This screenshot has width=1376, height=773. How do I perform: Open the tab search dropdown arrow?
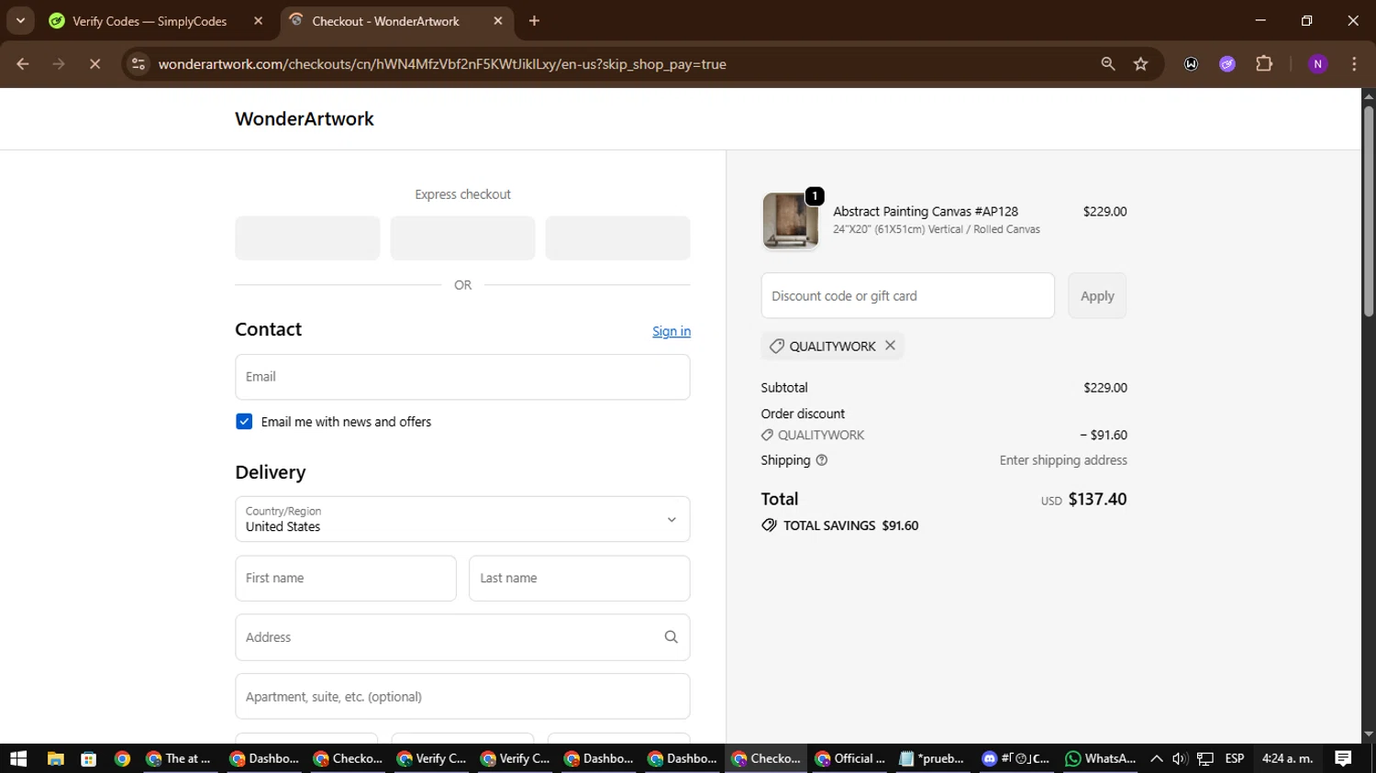pyautogui.click(x=20, y=20)
